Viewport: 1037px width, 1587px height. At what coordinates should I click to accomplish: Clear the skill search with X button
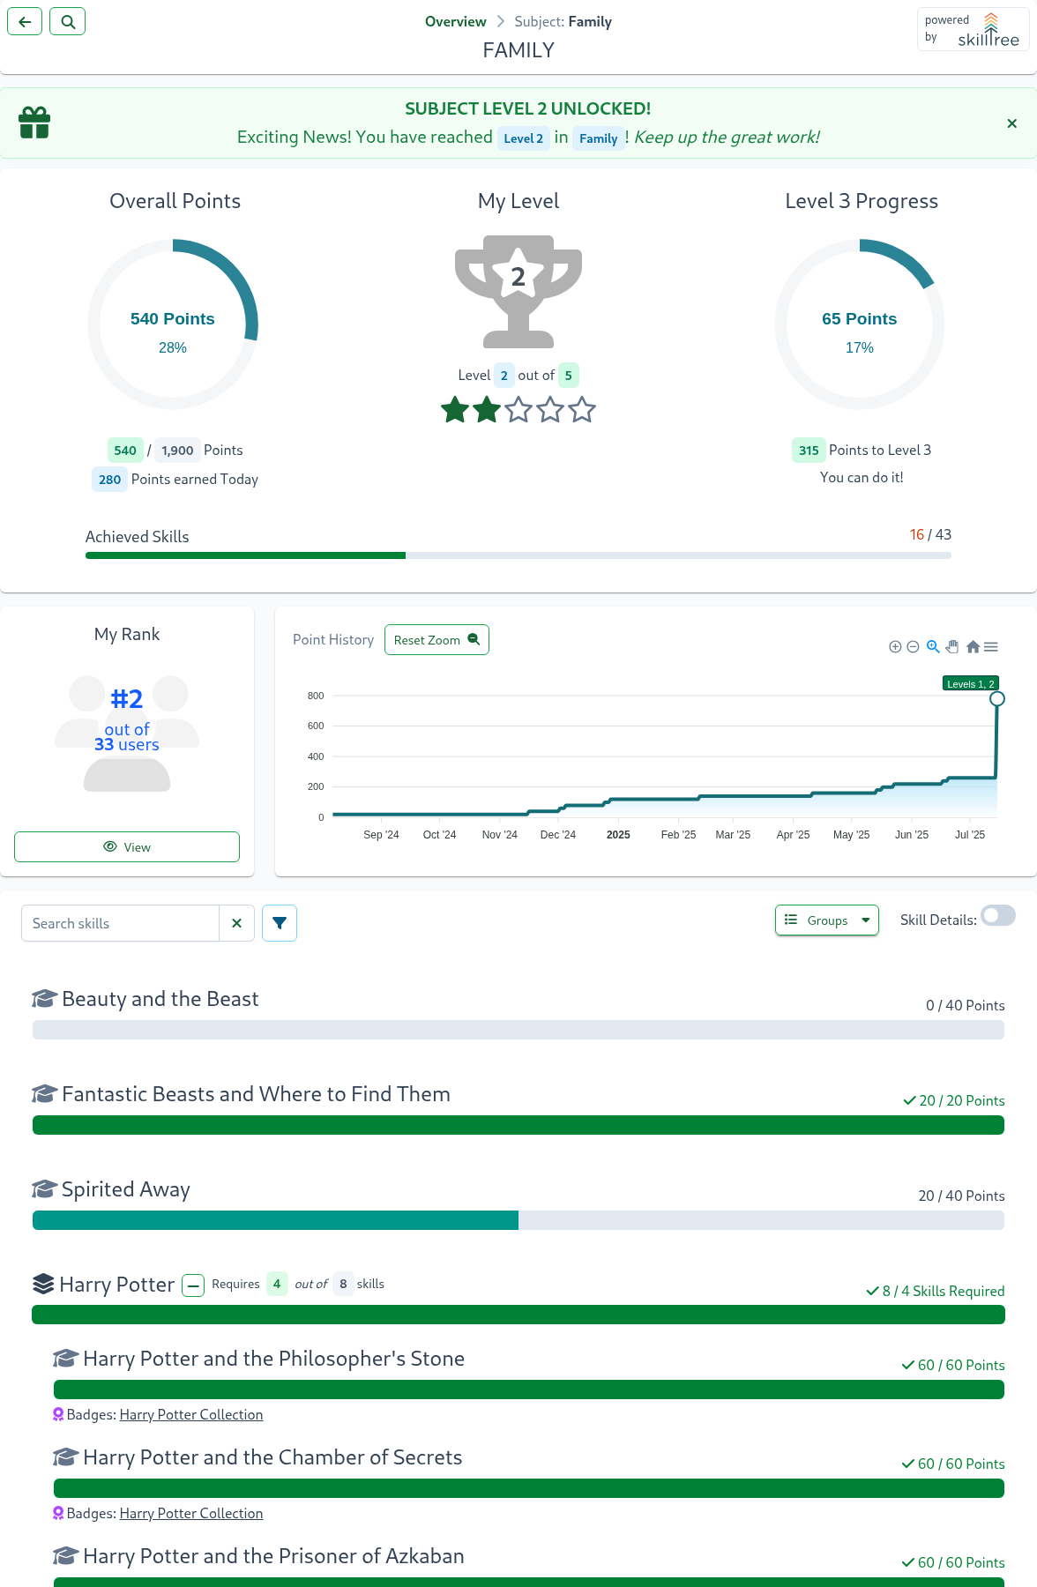pyautogui.click(x=236, y=923)
